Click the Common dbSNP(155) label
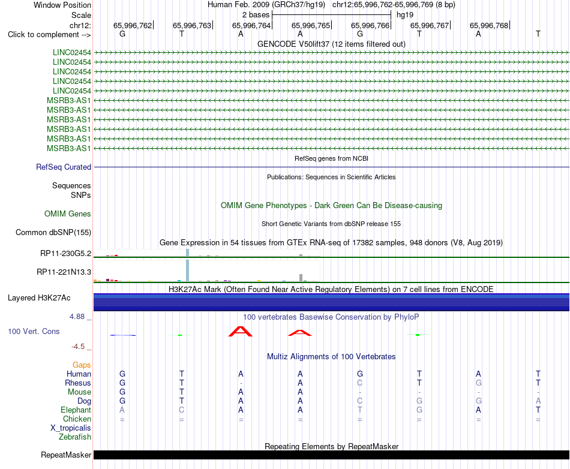 click(53, 233)
